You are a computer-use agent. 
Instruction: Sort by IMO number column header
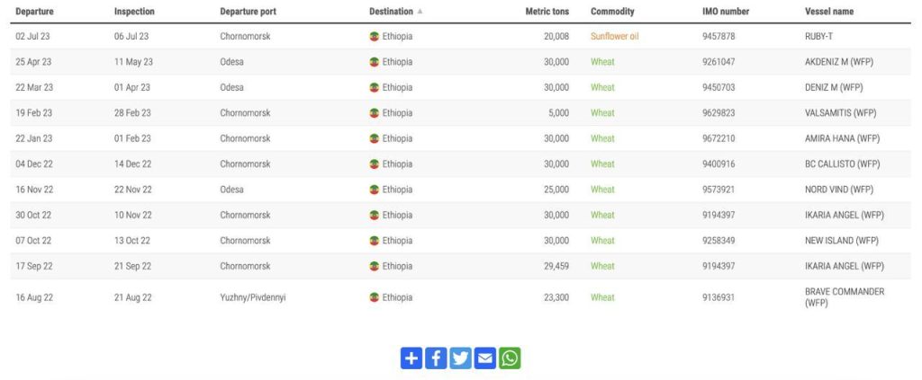(x=726, y=11)
